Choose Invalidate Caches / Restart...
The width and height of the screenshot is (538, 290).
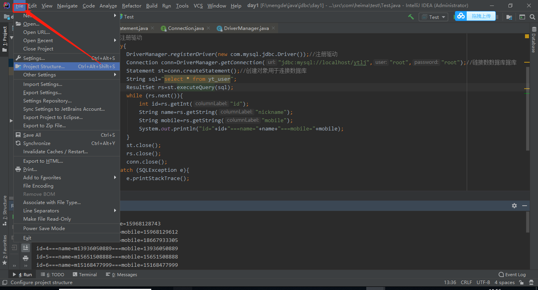[67, 151]
